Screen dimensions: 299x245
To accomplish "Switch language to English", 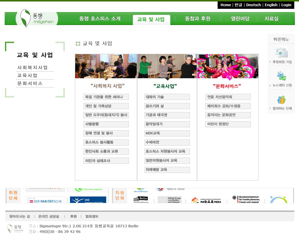I will (x=271, y=5).
